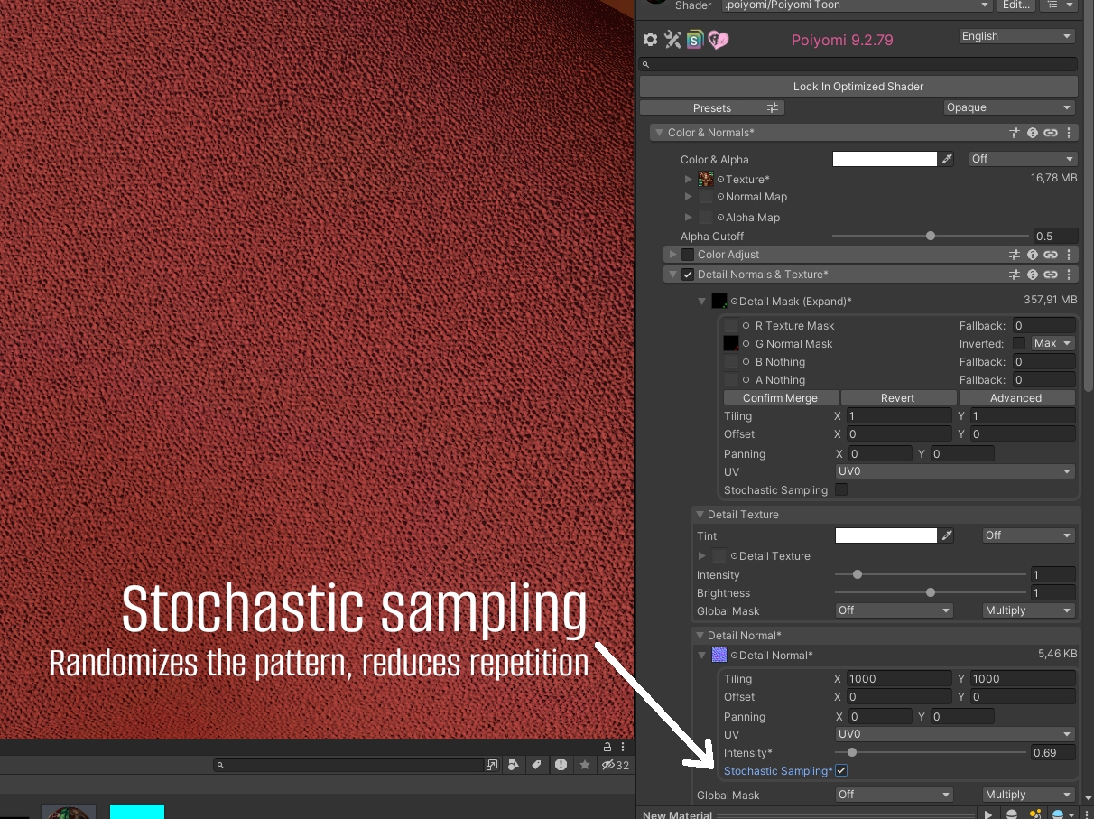This screenshot has height=819, width=1094.
Task: Click Detail Normal Tiling X field
Action: pos(897,679)
